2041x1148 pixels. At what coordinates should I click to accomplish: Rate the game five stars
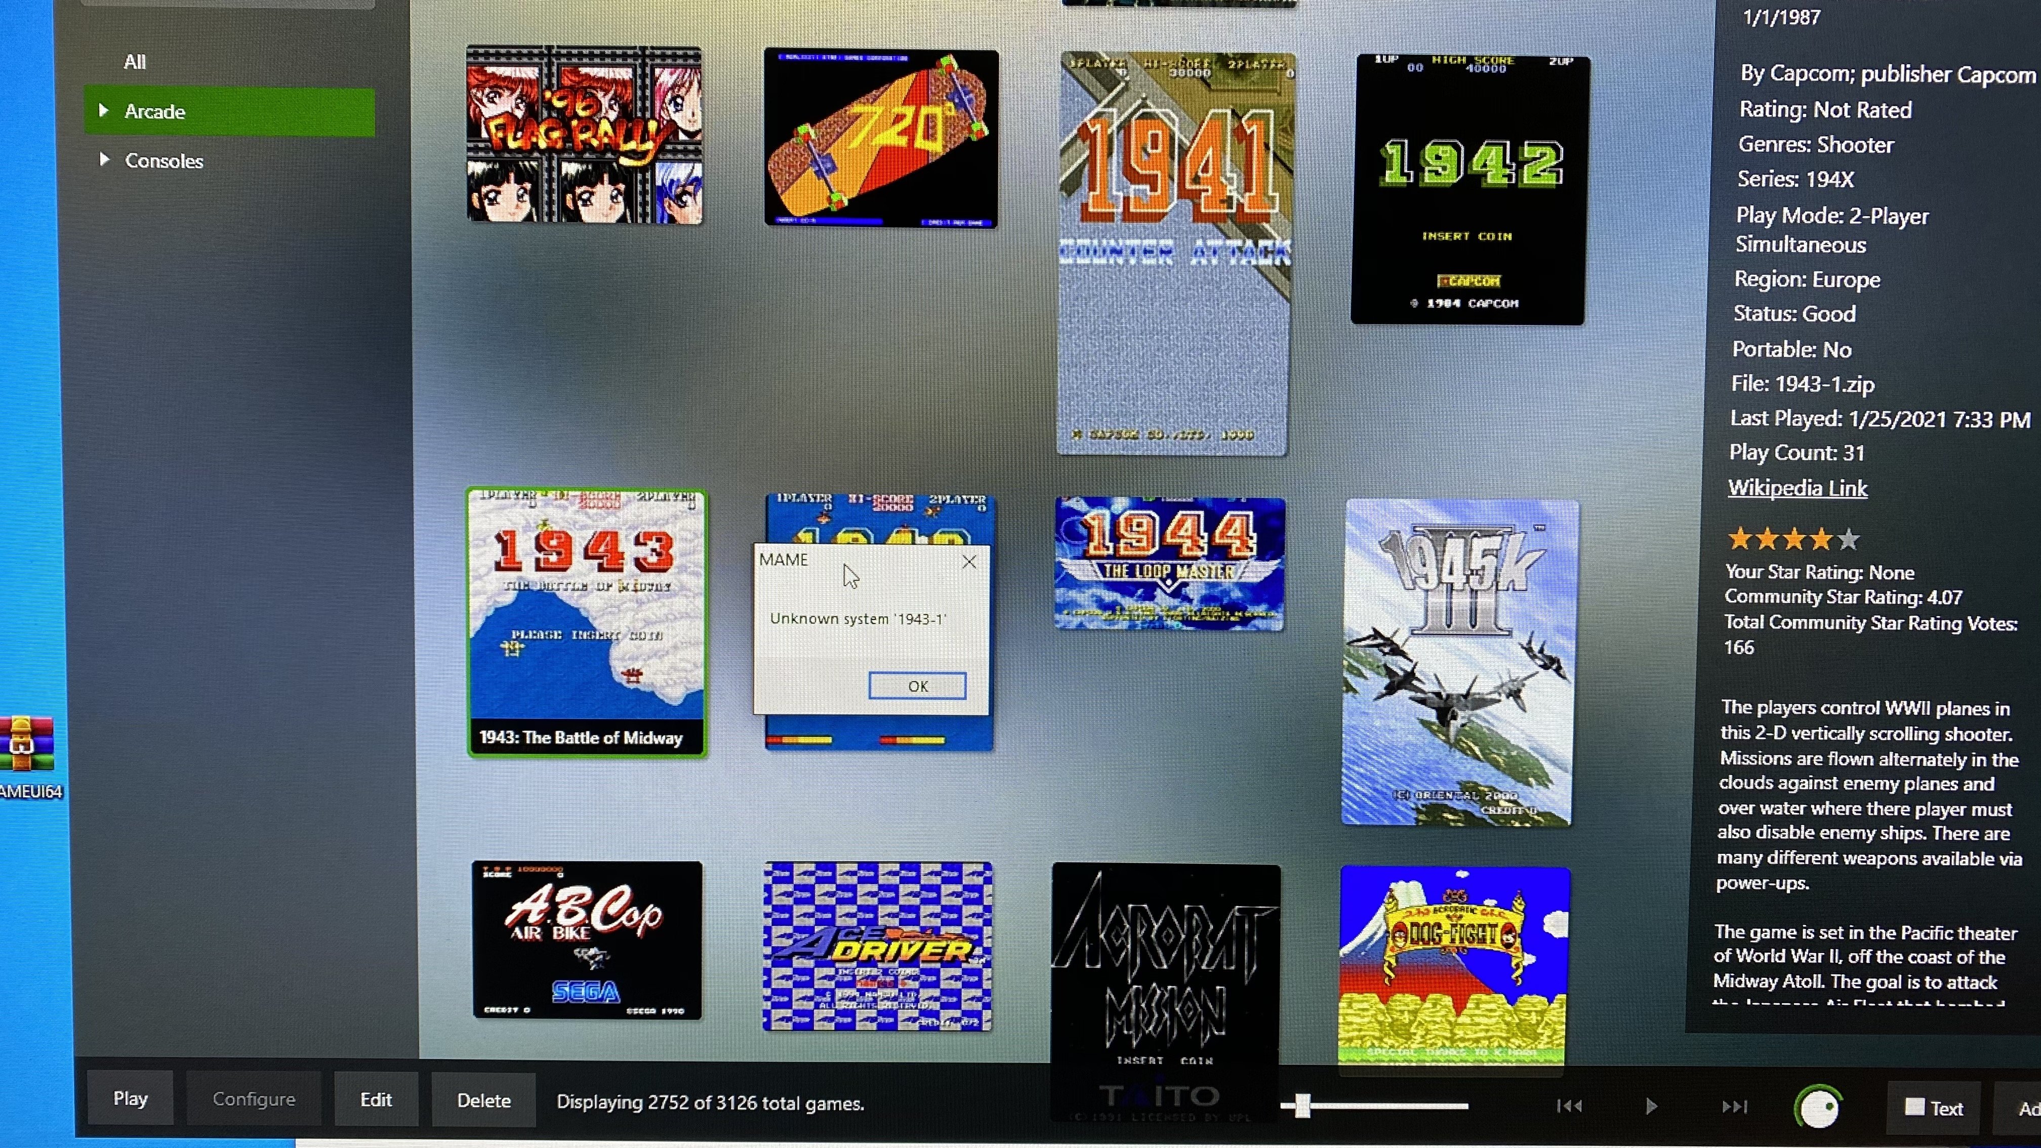[1849, 540]
